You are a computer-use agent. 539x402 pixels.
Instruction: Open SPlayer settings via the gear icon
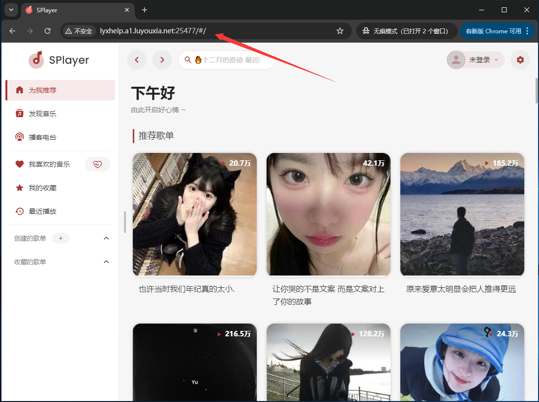[x=520, y=60]
